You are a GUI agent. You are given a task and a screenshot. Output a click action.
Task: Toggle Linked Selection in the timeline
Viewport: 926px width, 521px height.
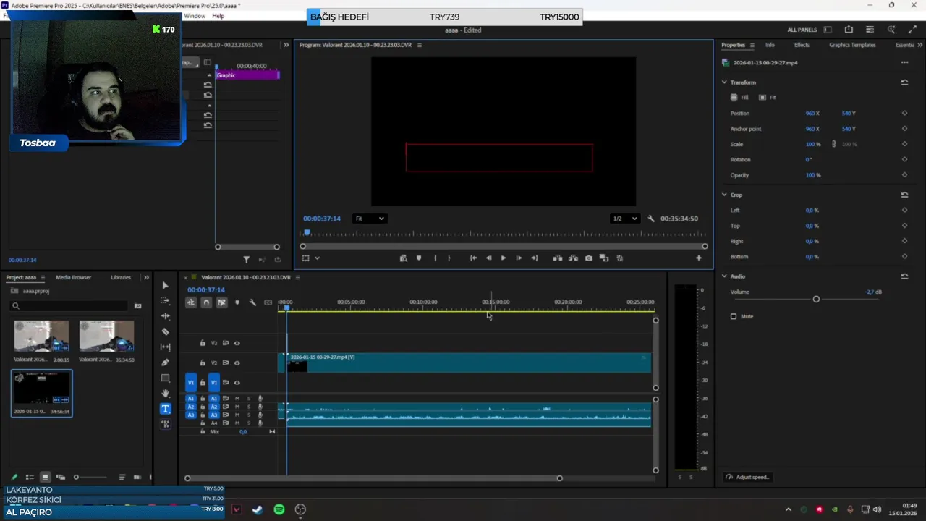pyautogui.click(x=221, y=302)
